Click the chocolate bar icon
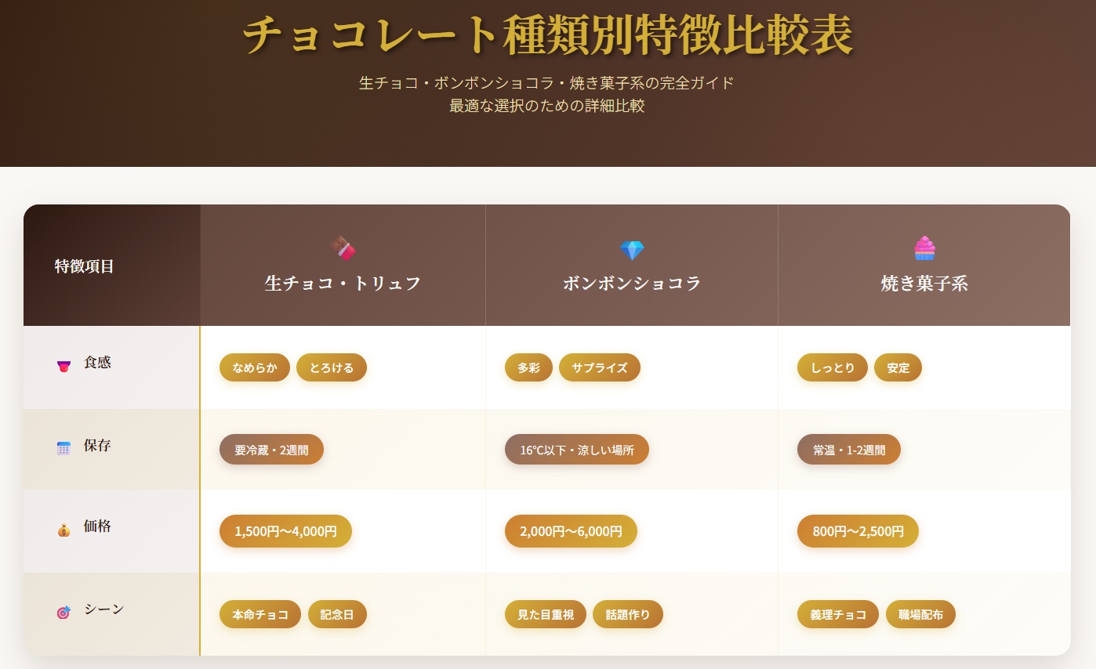This screenshot has width=1096, height=669. coord(343,249)
